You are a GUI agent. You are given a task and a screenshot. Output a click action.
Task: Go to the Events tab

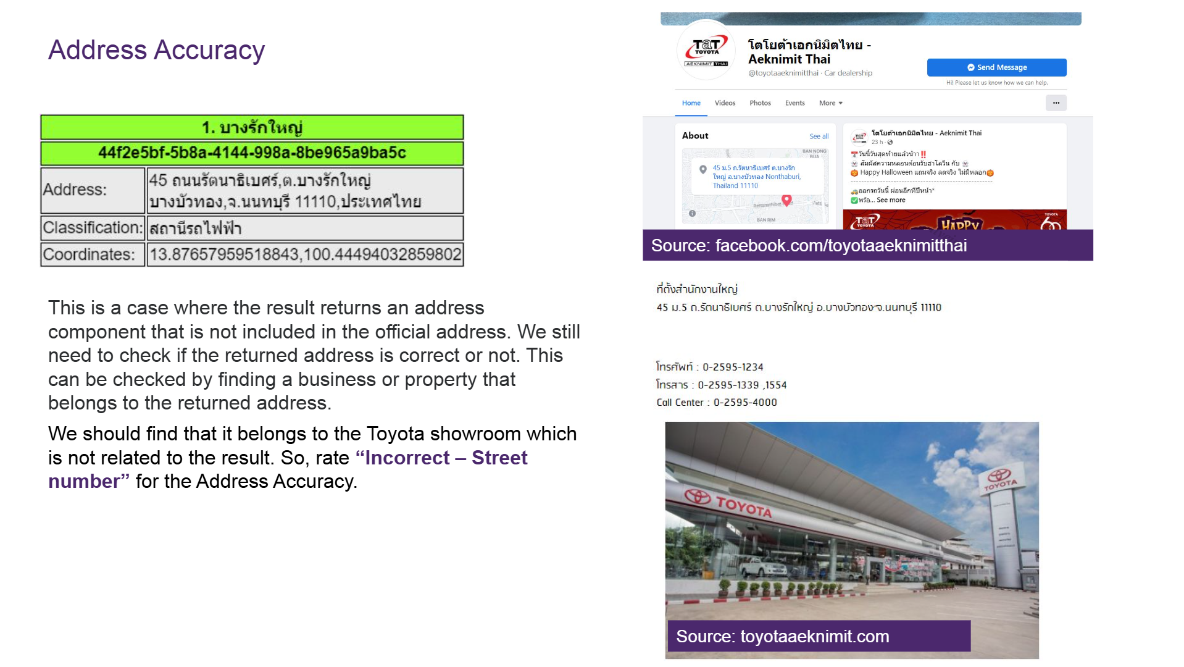pos(794,103)
